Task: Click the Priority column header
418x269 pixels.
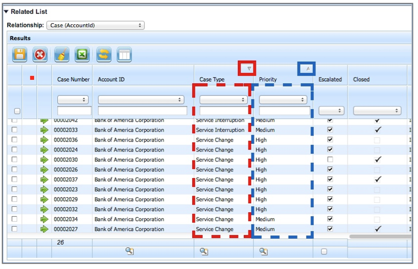Action: pyautogui.click(x=268, y=79)
